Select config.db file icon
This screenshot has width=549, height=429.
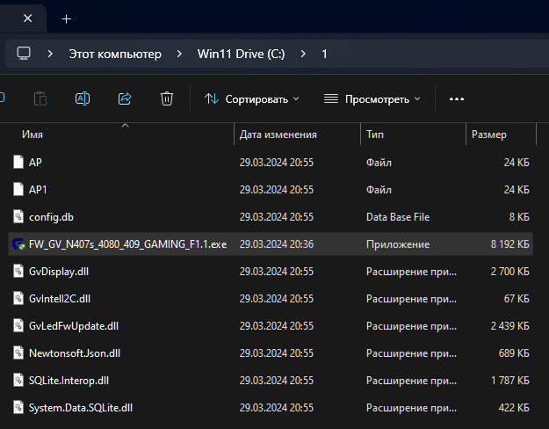(18, 216)
